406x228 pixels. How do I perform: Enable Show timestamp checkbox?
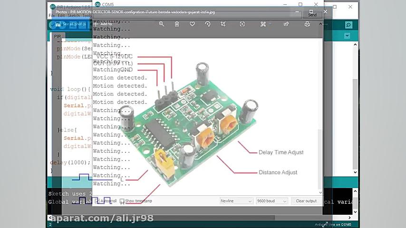[x=122, y=201]
